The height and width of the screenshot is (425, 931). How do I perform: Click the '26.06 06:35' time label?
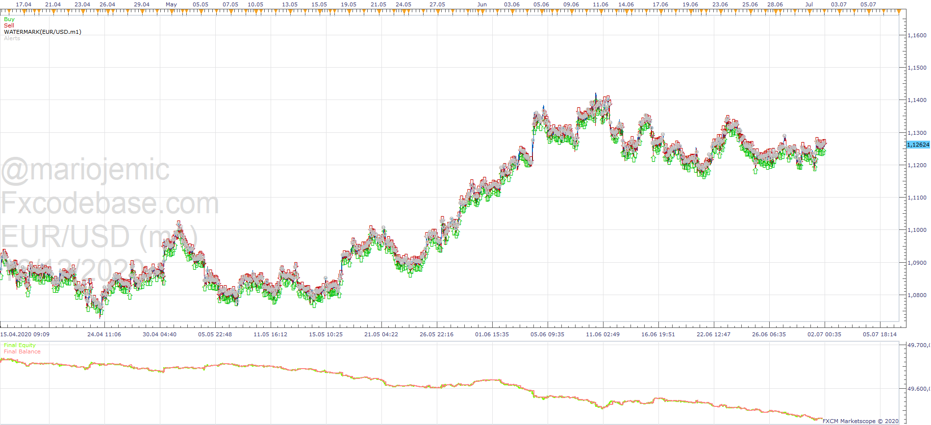769,334
